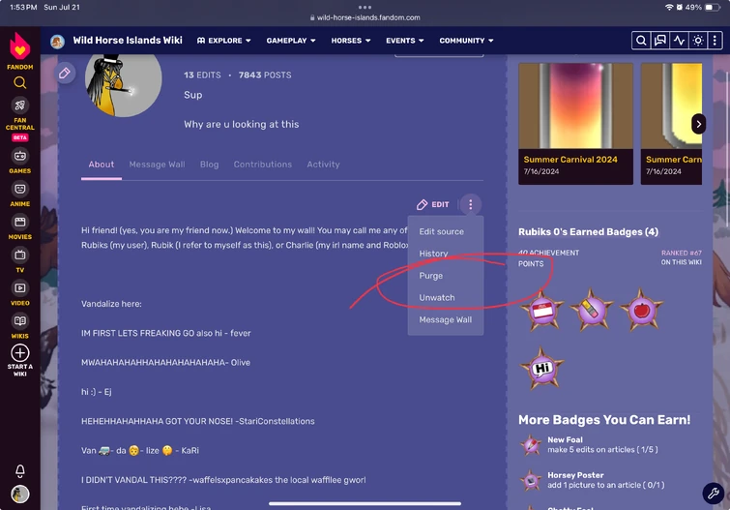
Task: Click the EDIT button
Action: coord(433,204)
